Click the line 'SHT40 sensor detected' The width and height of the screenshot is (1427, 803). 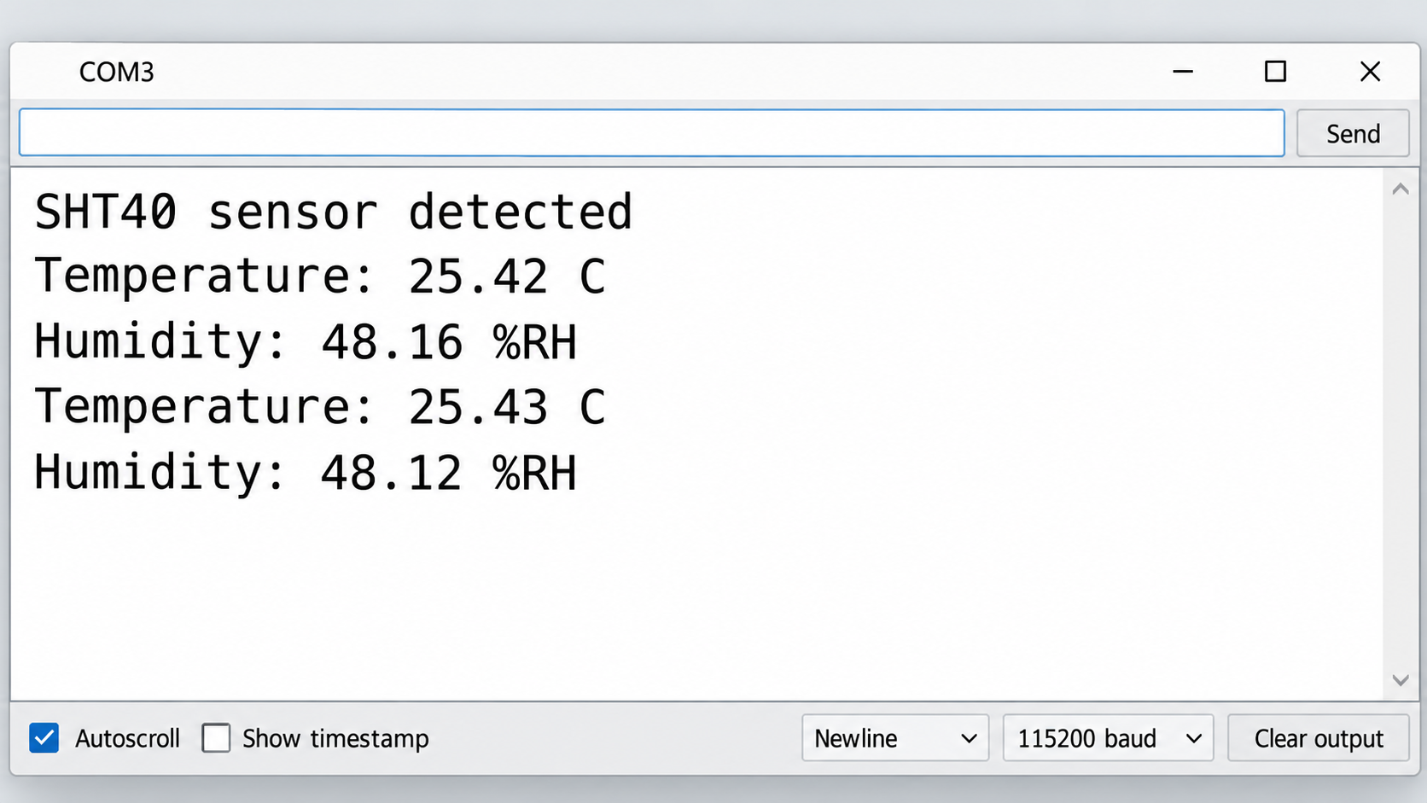tap(334, 212)
